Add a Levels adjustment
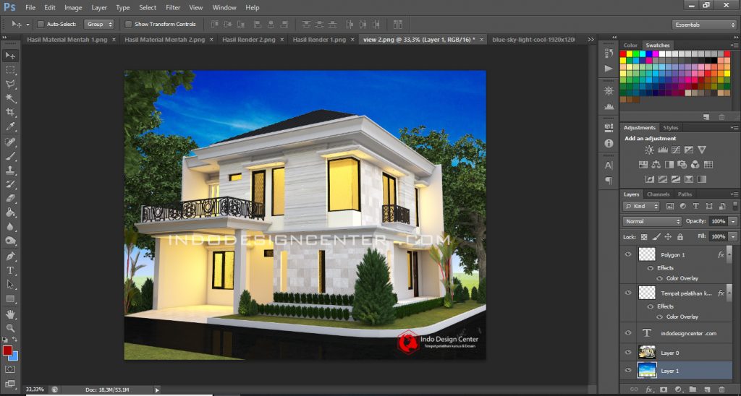The width and height of the screenshot is (741, 396). pos(663,150)
